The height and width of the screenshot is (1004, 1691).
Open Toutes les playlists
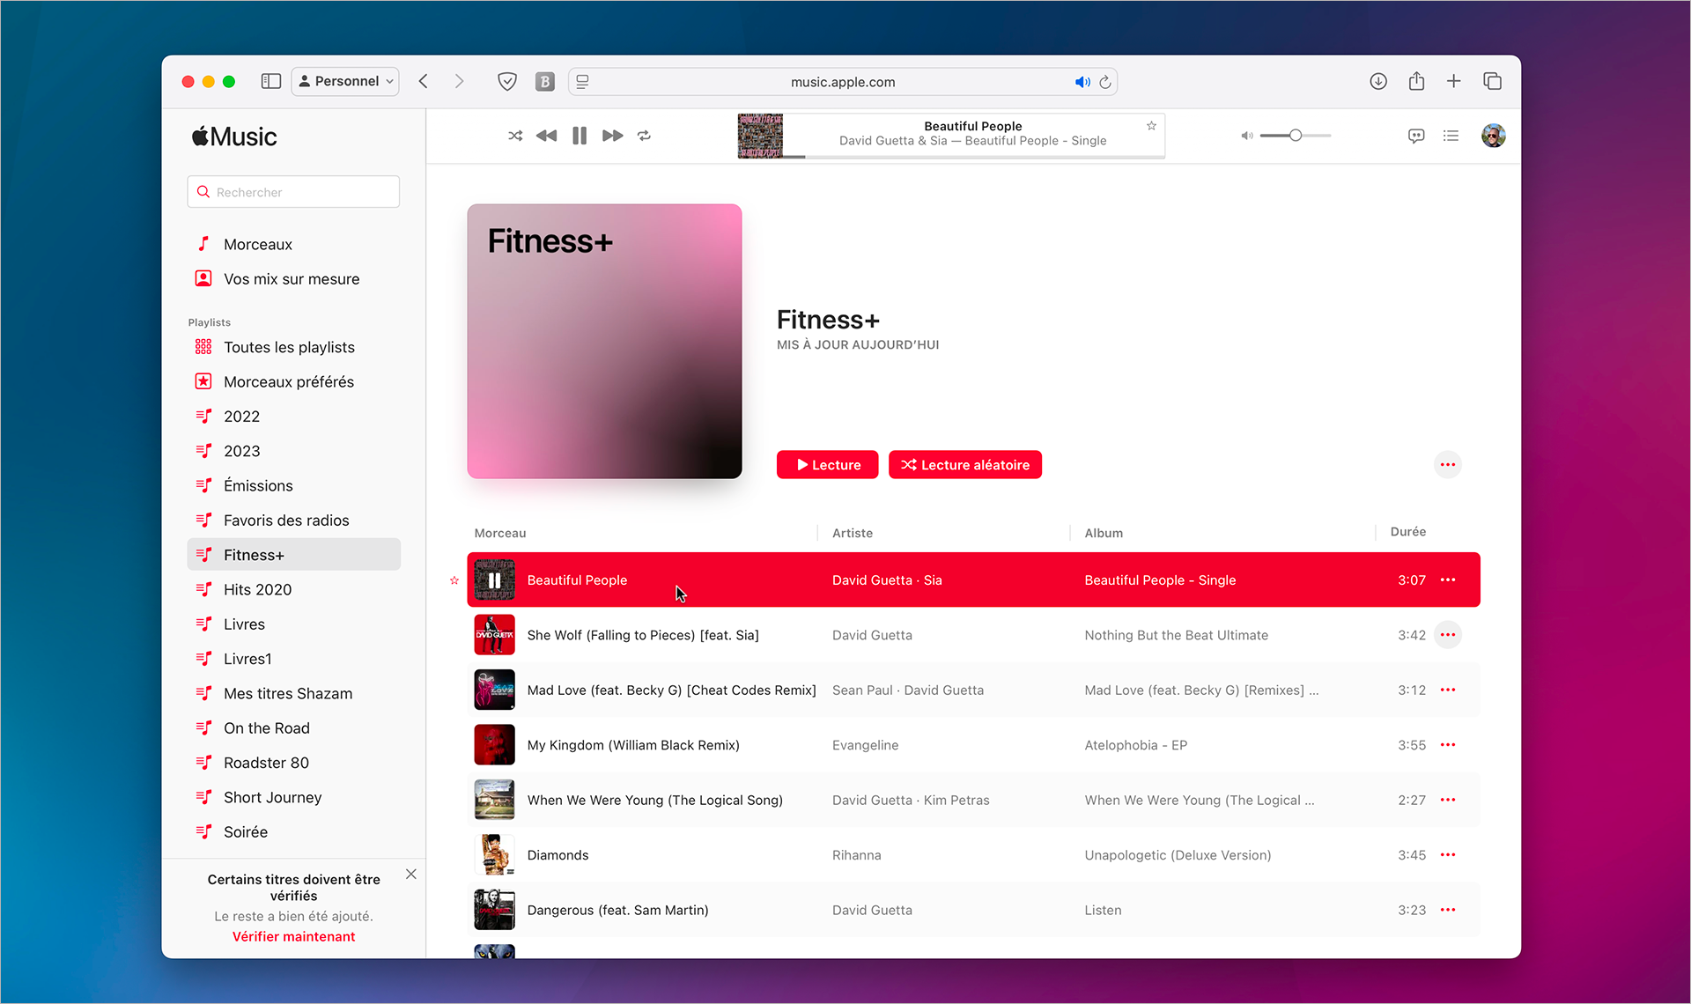pos(294,347)
